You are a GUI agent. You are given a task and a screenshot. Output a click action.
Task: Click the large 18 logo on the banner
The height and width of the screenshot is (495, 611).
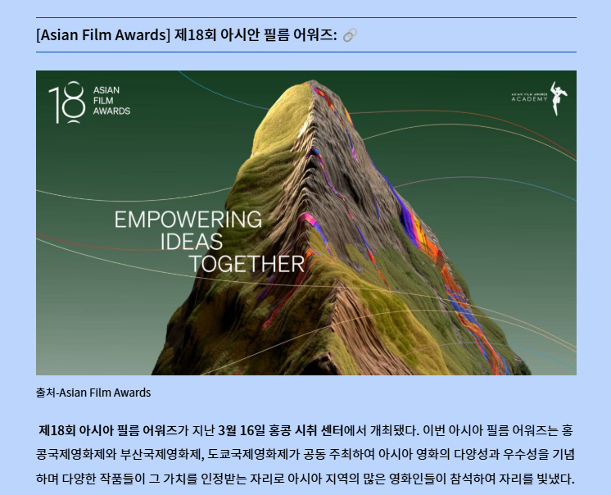point(66,102)
